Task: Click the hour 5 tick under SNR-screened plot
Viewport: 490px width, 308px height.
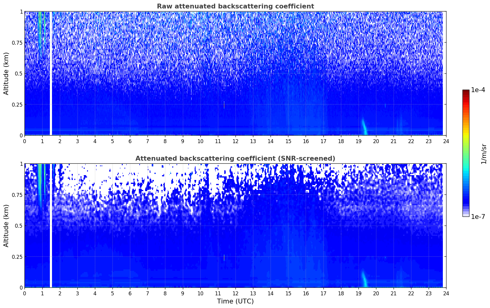Action: [112, 293]
